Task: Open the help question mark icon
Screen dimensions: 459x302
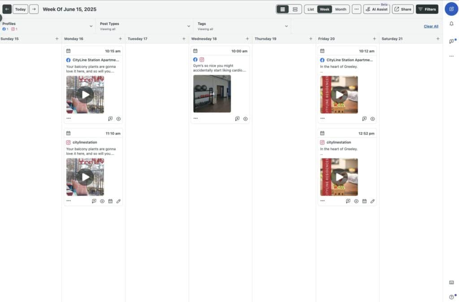Action: pos(452,297)
